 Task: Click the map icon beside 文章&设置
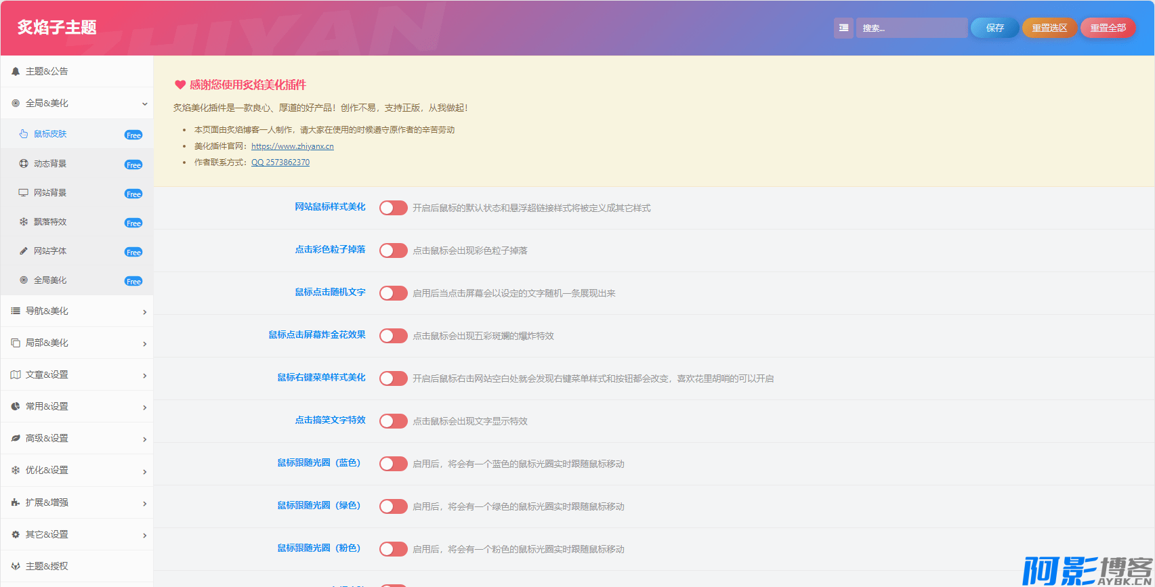point(16,374)
